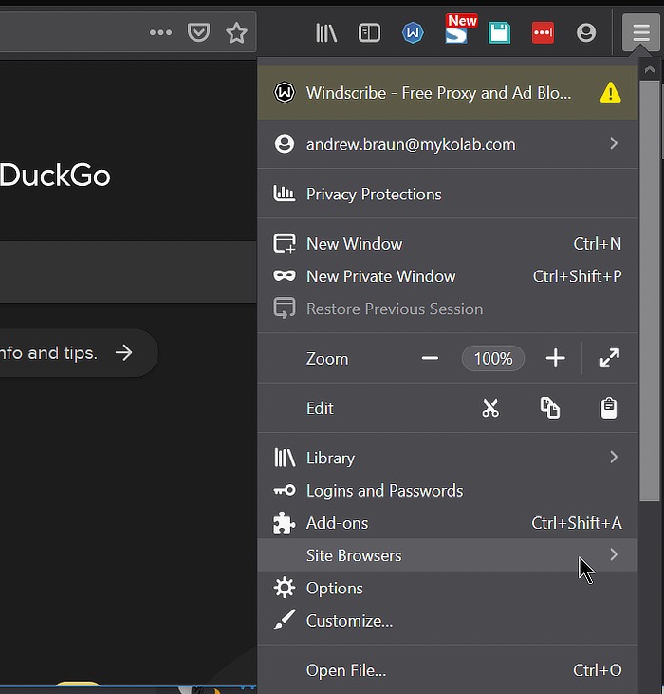The width and height of the screenshot is (664, 694).
Task: Open Customize... toolbar editor
Action: [x=448, y=621]
